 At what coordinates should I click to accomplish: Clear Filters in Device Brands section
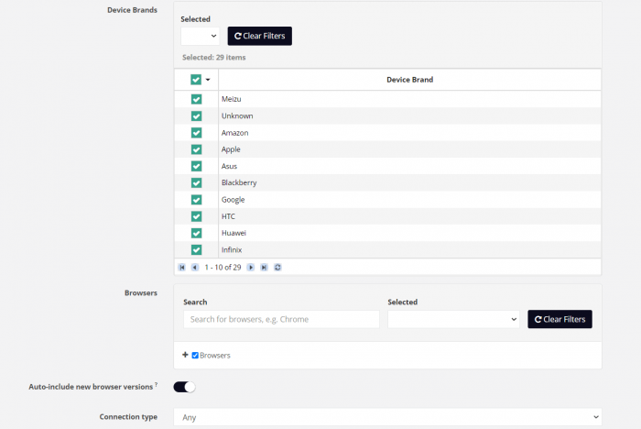point(259,36)
